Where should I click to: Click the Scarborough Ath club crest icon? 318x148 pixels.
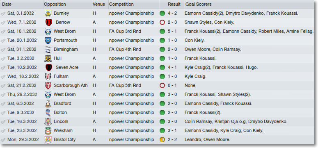pos(48,86)
